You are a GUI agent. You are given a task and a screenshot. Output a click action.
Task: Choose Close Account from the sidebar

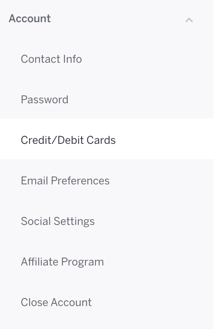click(107, 302)
